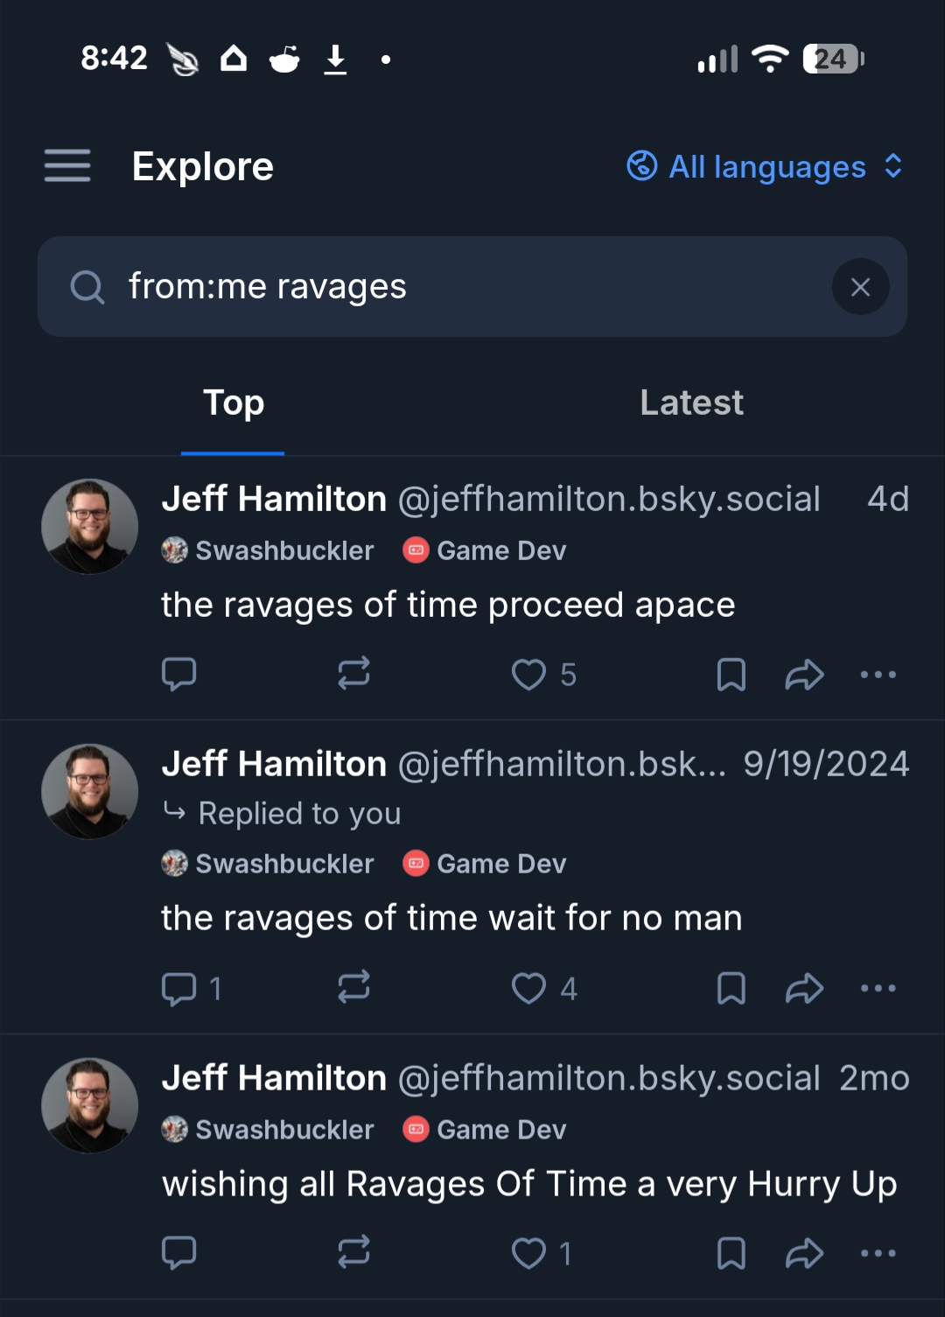Open more options for "Hurry Up" post
Viewport: 945px width, 1317px height.
click(x=878, y=1253)
